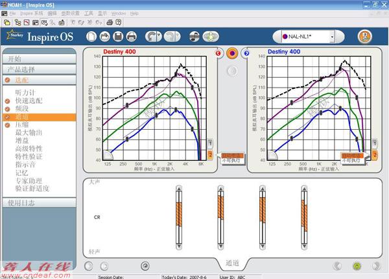Print using round printer icon in blue bar
The width and height of the screenshot is (389, 279).
132,36
